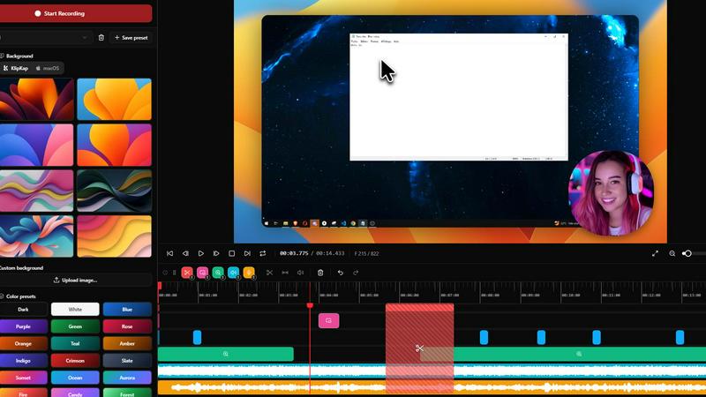Screen dimensions: 706x397
Task: Undo the last edit
Action: [x=341, y=273]
